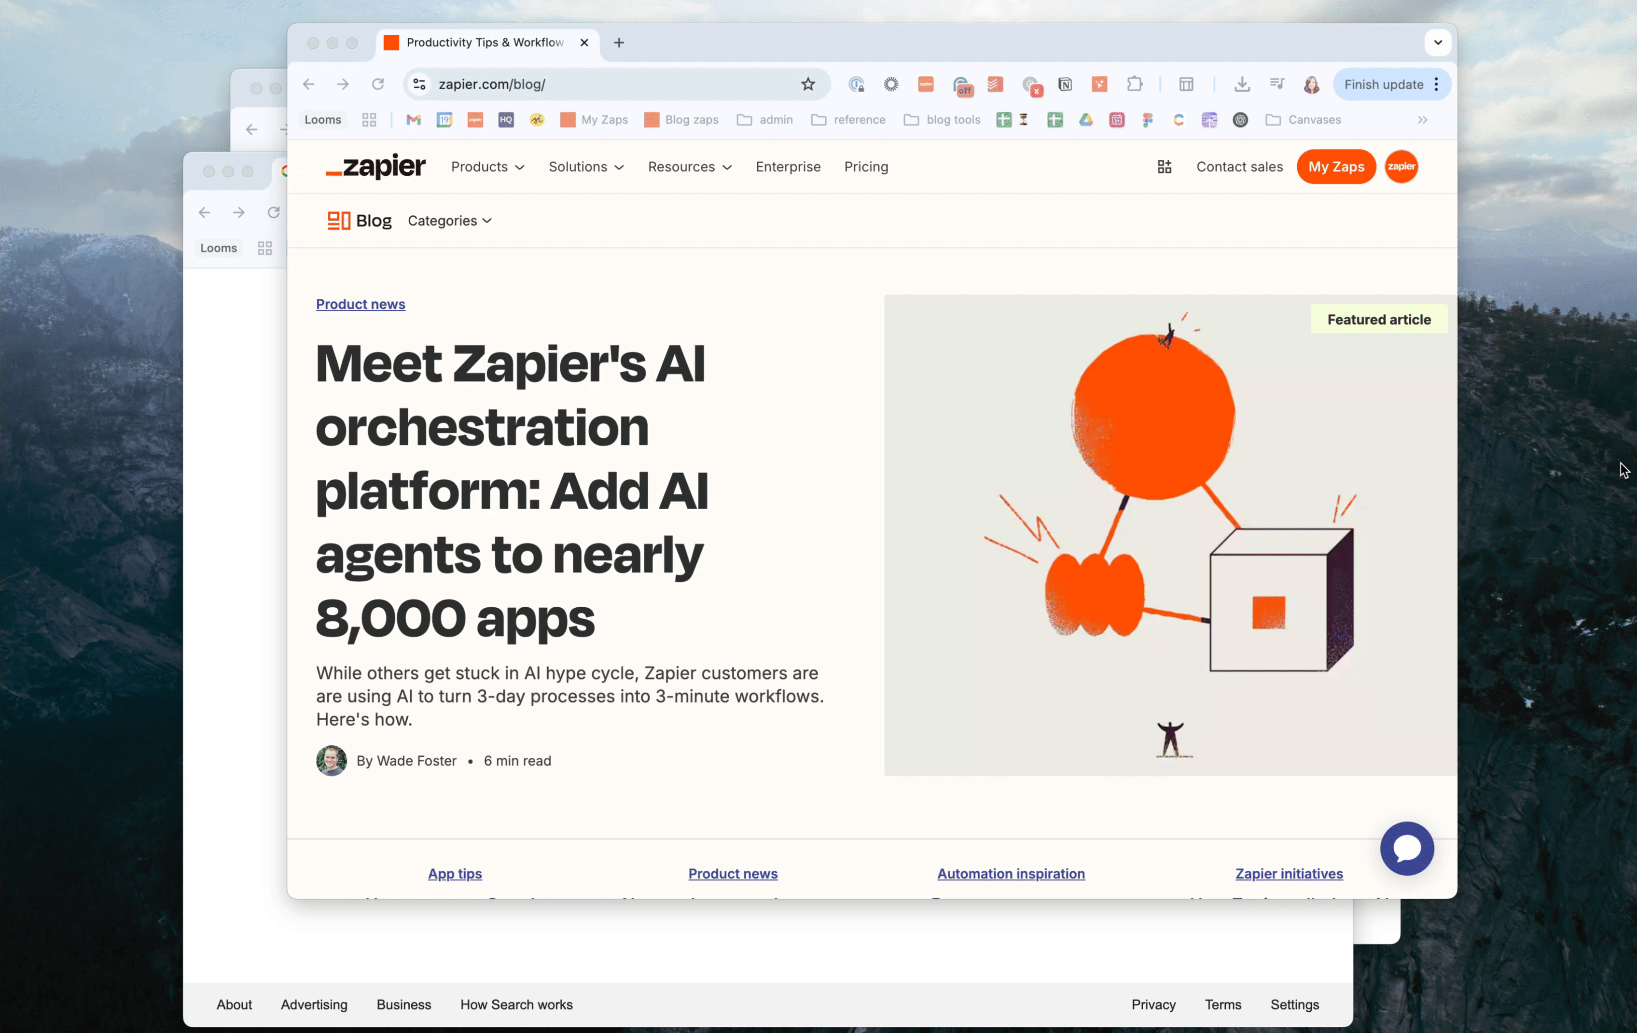
Task: Open the reference bookmarks folder
Action: 848,120
